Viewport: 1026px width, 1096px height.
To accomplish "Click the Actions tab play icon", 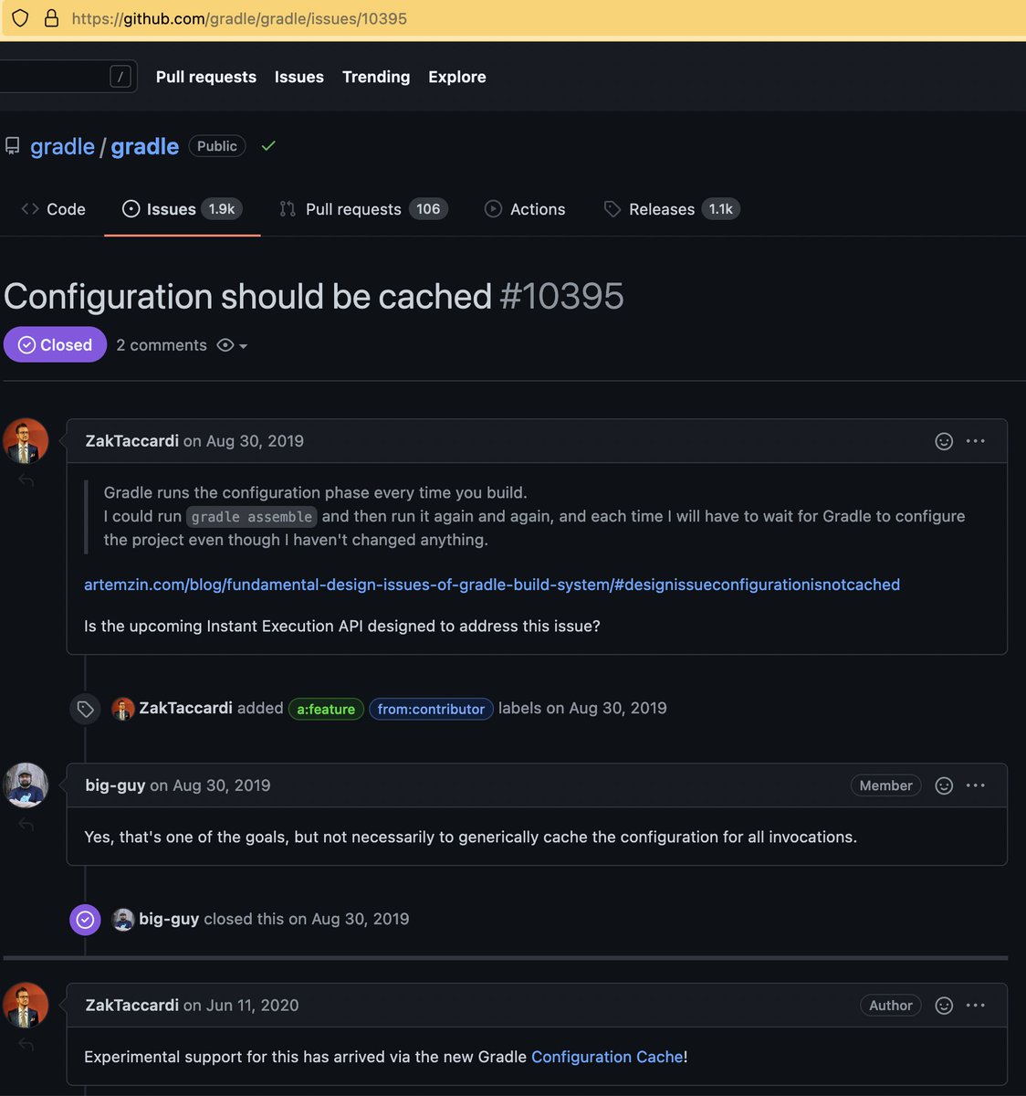I will coord(493,209).
